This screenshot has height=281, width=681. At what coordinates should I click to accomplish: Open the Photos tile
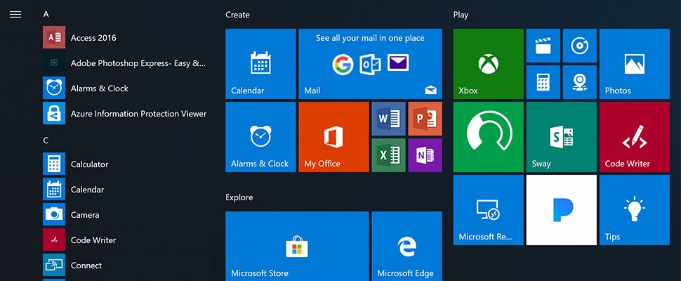(x=635, y=64)
